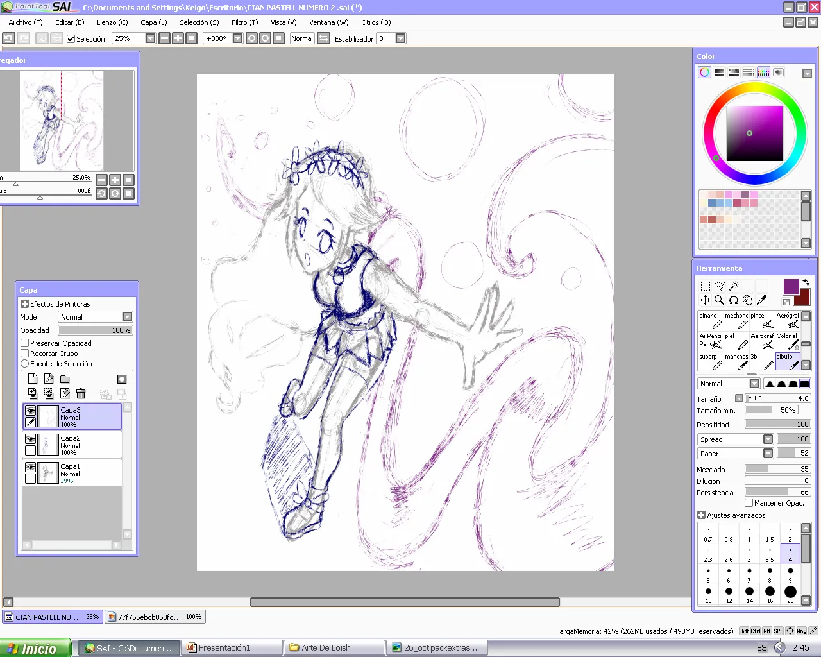This screenshot has width=821, height=657.
Task: Click the undo button in toolbar
Action: pos(8,38)
